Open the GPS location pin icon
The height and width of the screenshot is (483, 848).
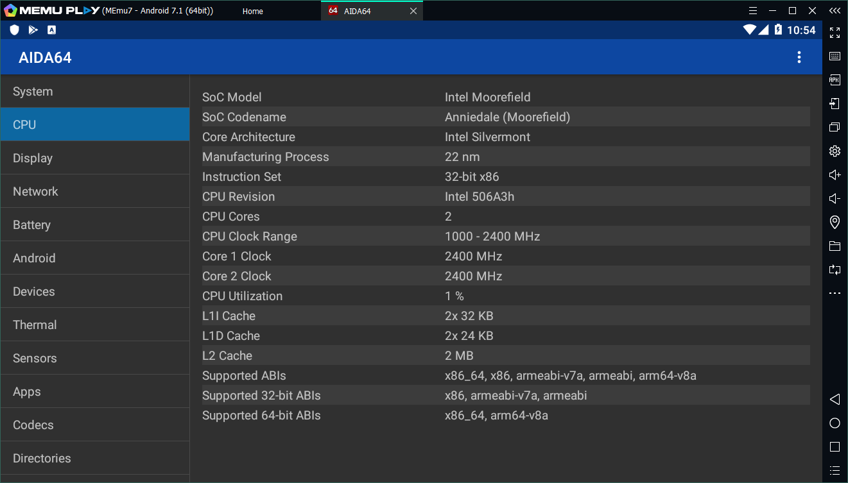click(x=835, y=223)
